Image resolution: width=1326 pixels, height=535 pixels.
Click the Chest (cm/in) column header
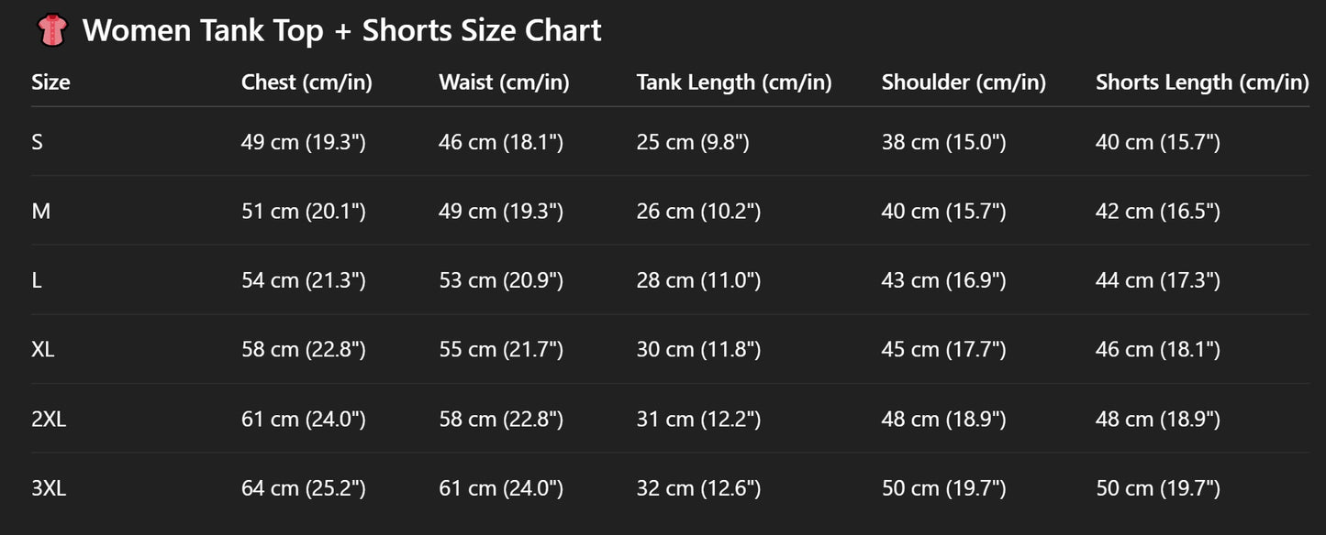(306, 82)
